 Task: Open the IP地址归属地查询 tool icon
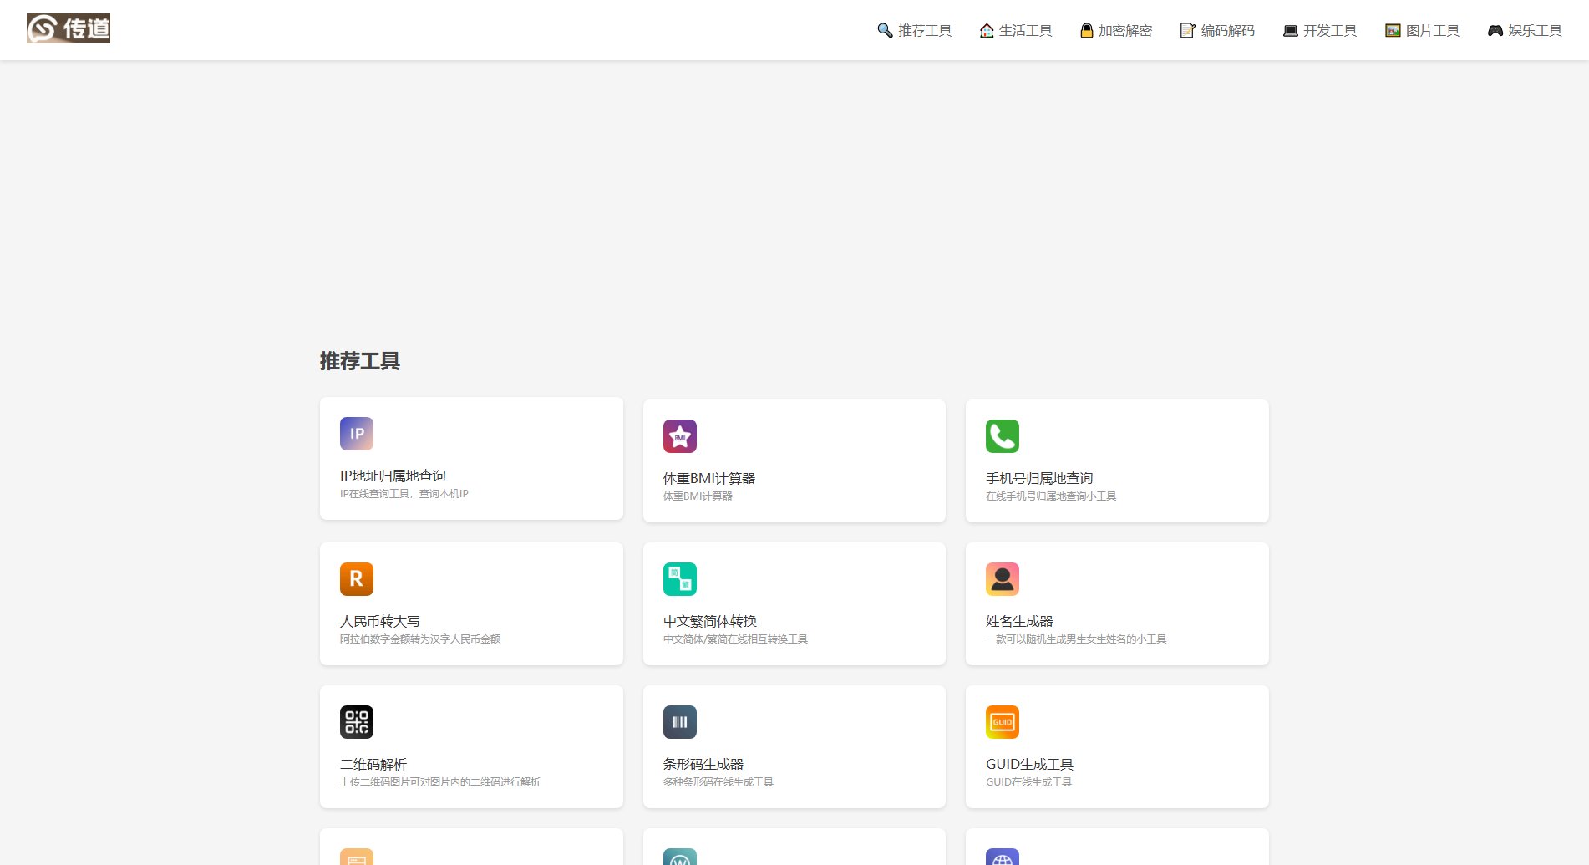[357, 434]
